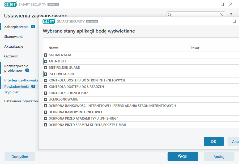This screenshot has height=164, width=239.
Task: Expand the ANTI-THEFT category row
Action: pos(46,61)
